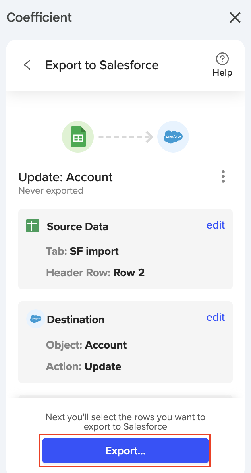Close the Coefficient sidebar panel
Screen dimensions: 251x473
(x=235, y=17)
